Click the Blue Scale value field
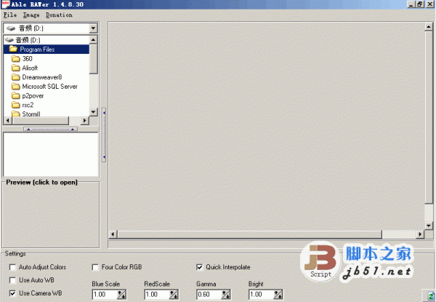 pyautogui.click(x=105, y=295)
